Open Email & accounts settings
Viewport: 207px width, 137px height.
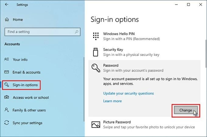(26, 72)
